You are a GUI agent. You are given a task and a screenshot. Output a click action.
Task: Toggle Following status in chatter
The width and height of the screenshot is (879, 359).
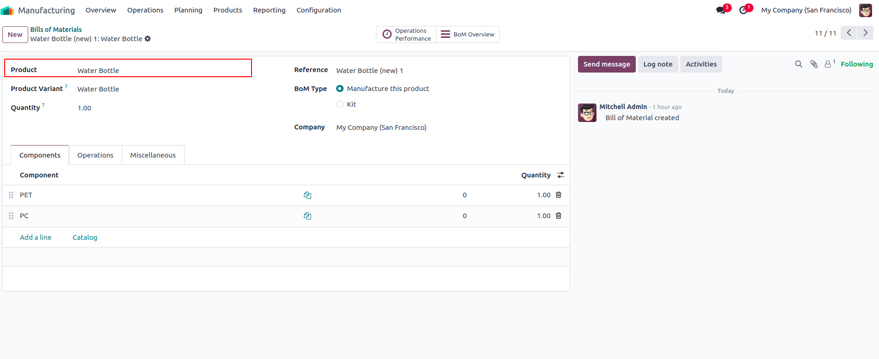click(856, 64)
